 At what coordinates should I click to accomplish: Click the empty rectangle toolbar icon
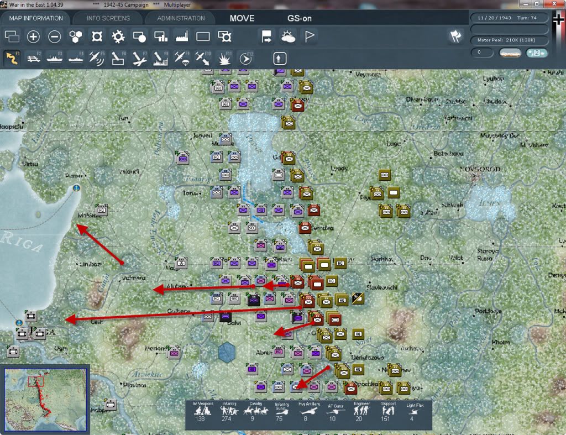click(203, 36)
